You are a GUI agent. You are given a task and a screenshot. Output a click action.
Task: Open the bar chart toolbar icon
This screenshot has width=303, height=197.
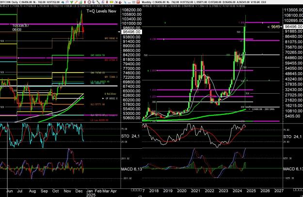(x=80, y=2)
